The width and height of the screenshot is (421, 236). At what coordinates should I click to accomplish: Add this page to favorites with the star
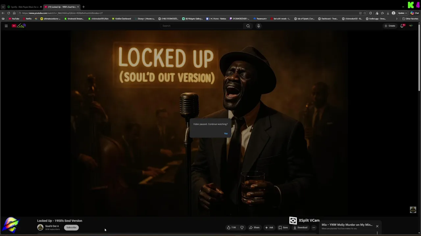[365, 13]
